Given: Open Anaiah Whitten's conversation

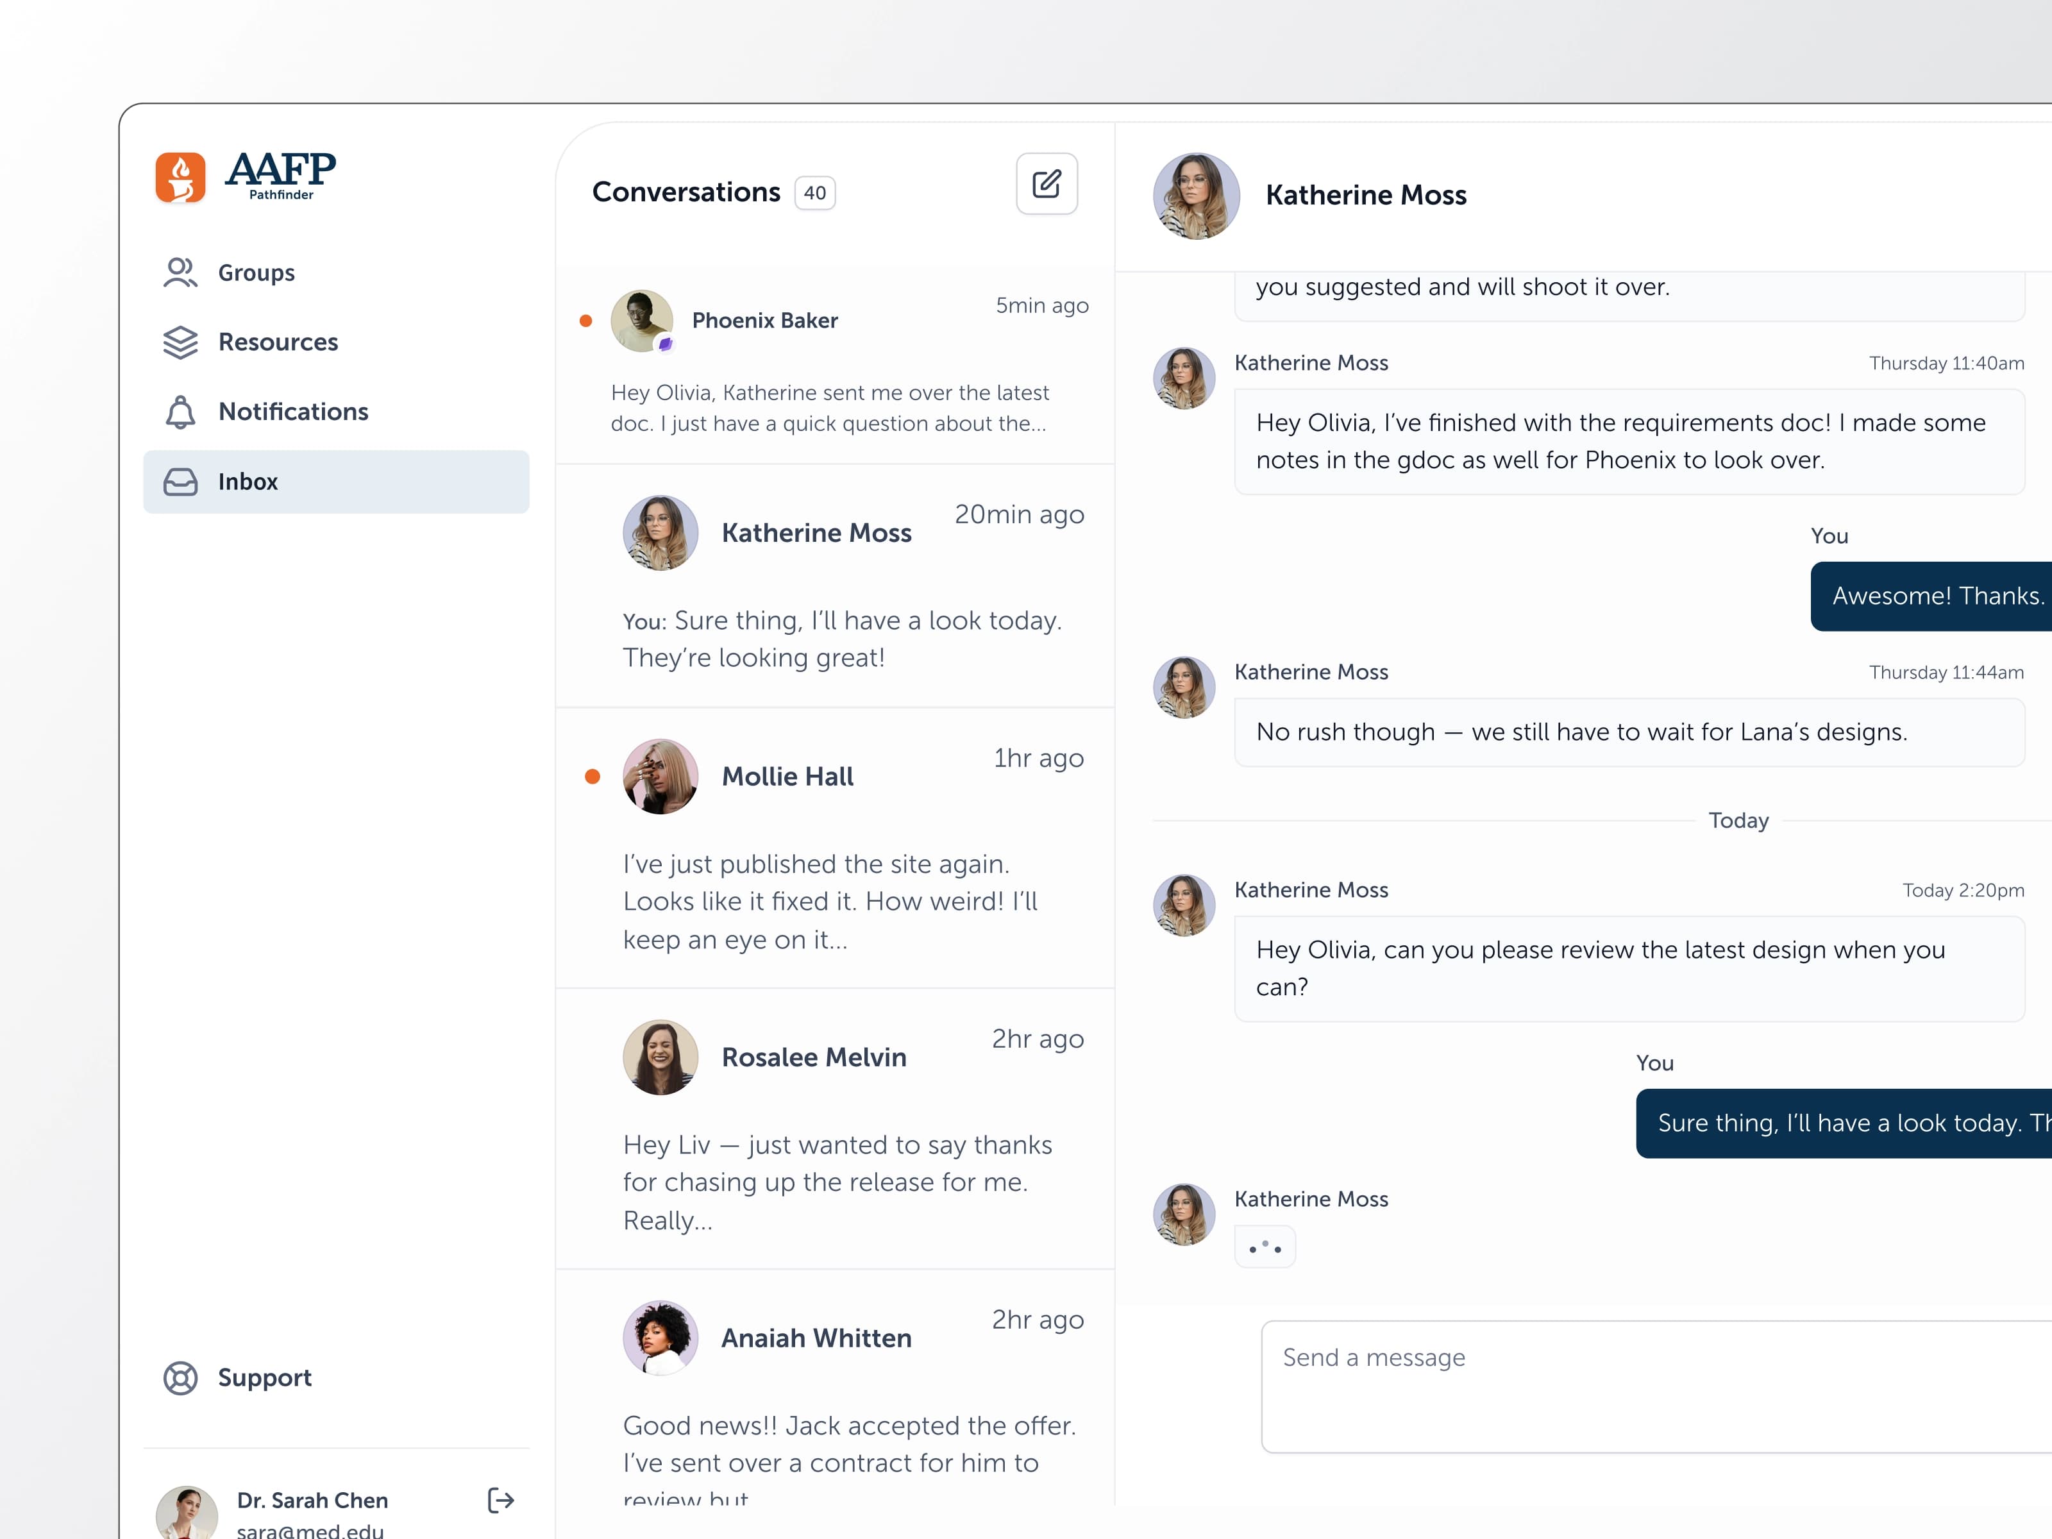Looking at the screenshot, I should [x=835, y=1388].
